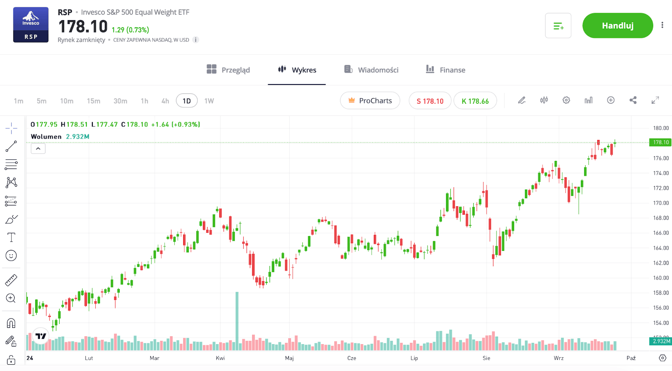
Task: Toggle magnet mode for drawings
Action: click(11, 323)
